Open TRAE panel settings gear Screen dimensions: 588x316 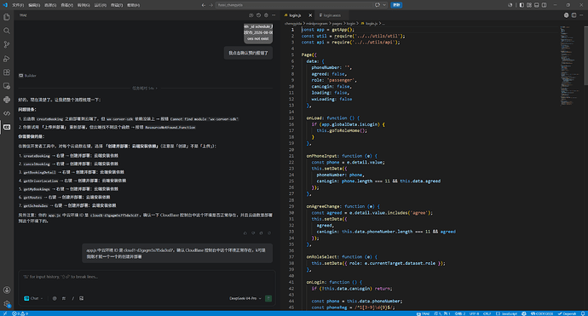tap(266, 15)
